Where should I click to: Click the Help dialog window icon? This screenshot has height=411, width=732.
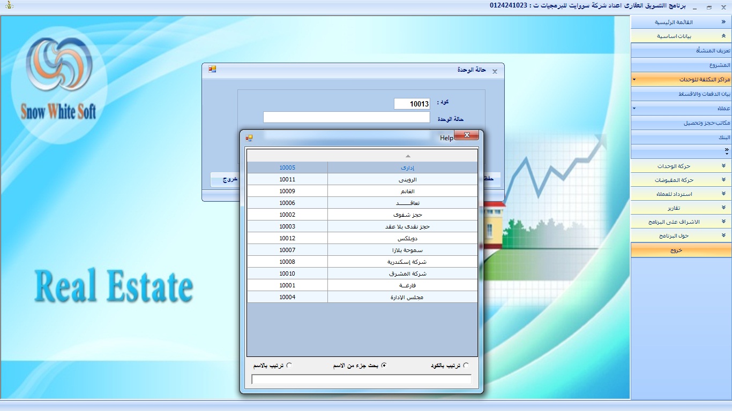tap(249, 138)
